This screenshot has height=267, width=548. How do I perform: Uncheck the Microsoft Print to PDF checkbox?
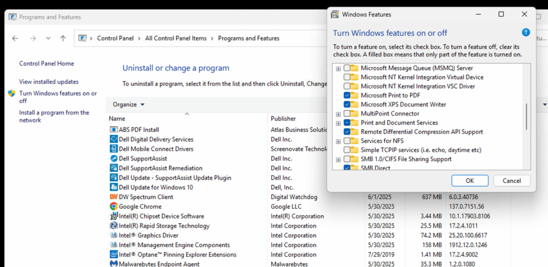[x=347, y=95]
